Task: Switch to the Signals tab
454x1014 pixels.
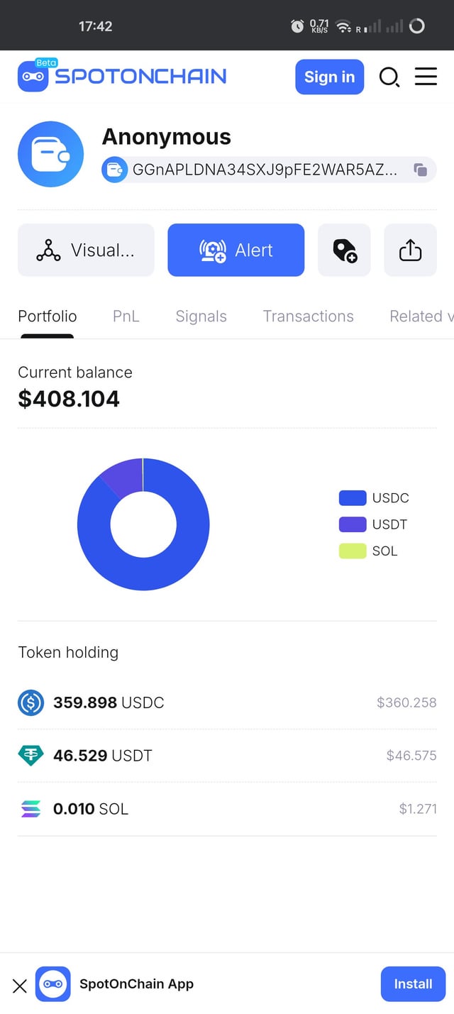Action: tap(201, 316)
